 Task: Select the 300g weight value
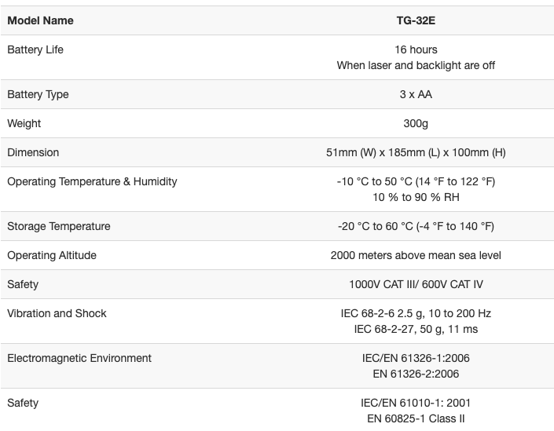[x=416, y=123]
